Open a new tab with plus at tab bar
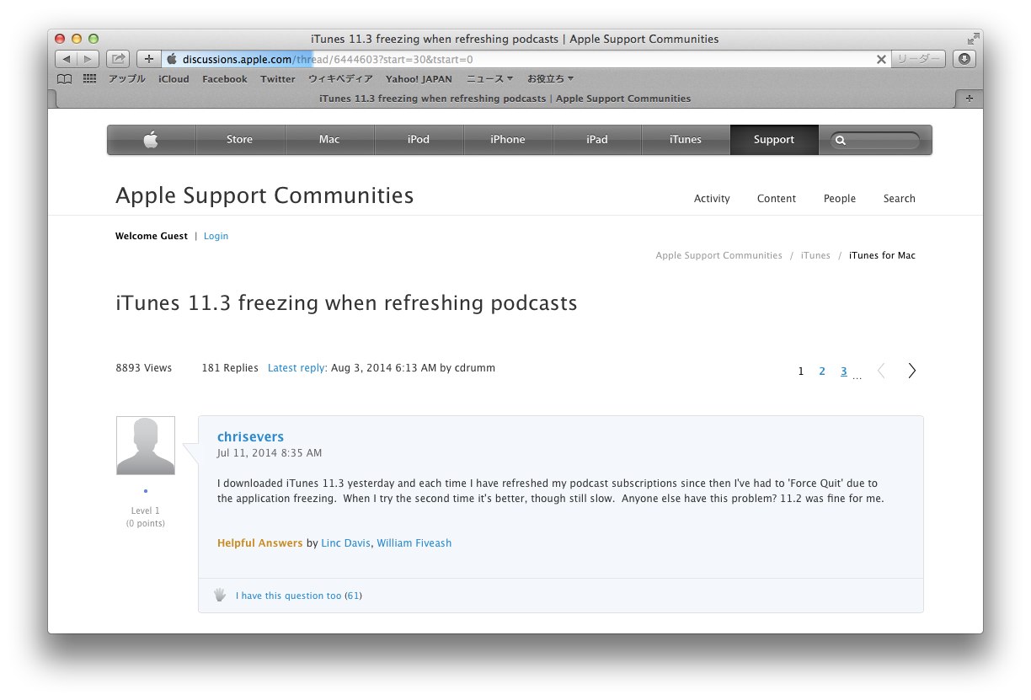1031x700 pixels. [969, 99]
